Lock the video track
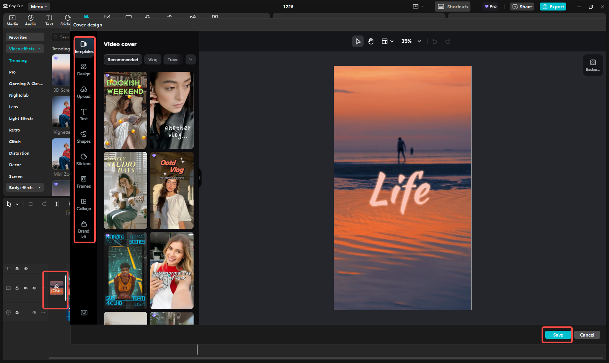The image size is (609, 363). 17,288
